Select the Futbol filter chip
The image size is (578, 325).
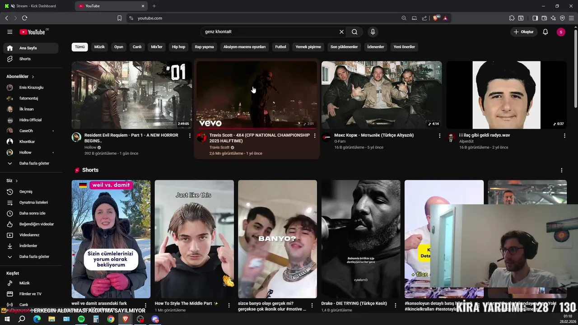280,46
